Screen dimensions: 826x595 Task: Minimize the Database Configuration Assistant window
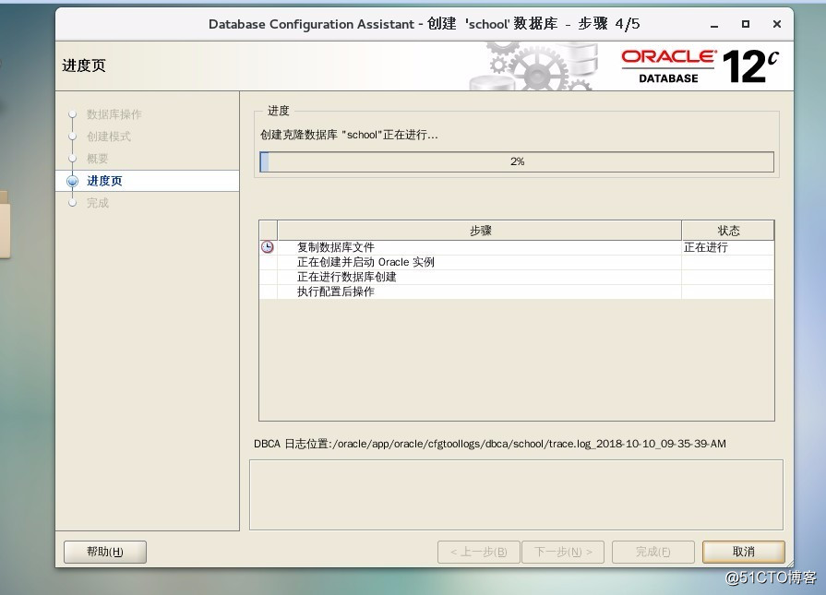[x=714, y=24]
